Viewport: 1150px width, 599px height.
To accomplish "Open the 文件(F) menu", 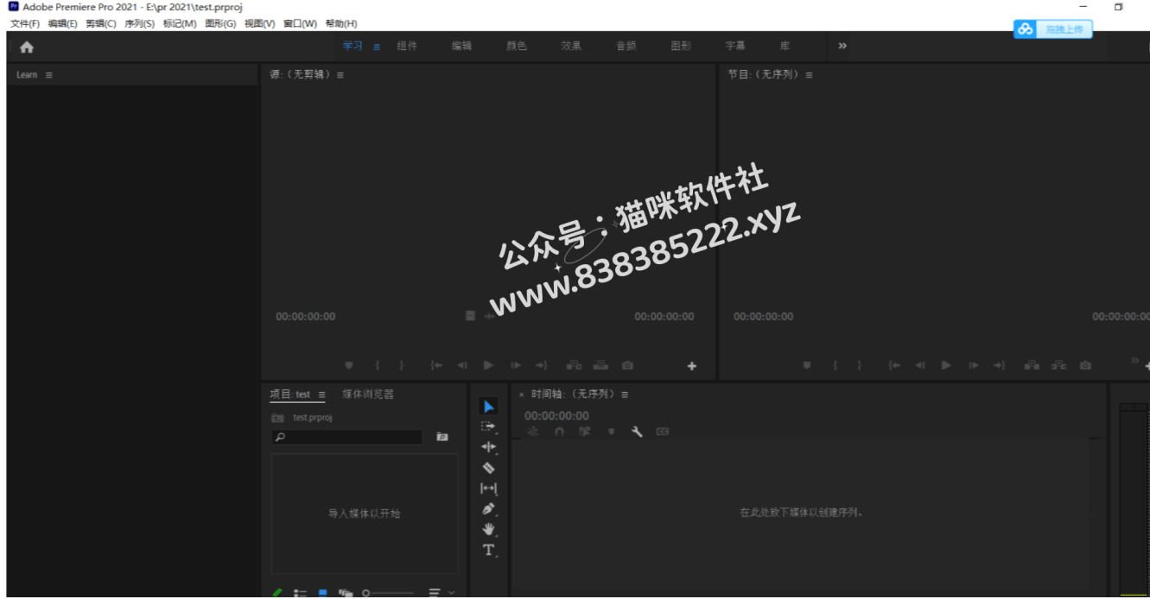I will [x=25, y=23].
